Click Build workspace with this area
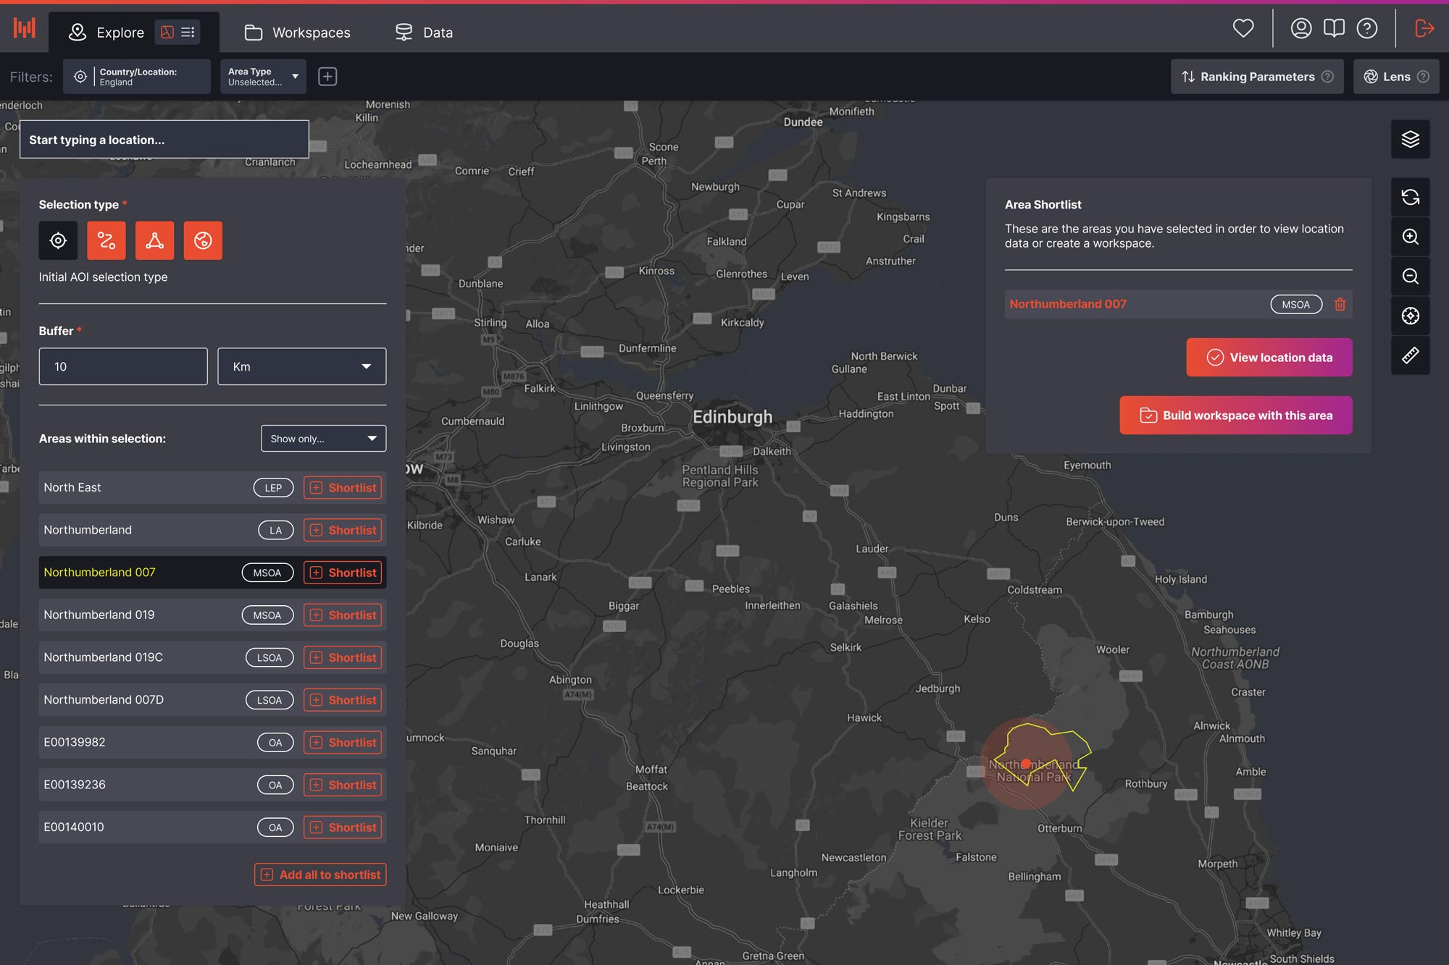 tap(1236, 416)
